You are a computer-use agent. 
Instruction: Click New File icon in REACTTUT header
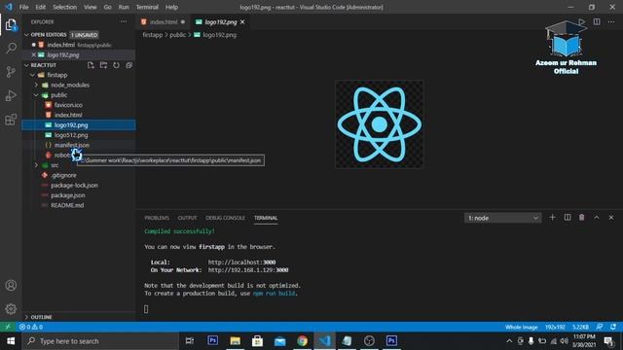pyautogui.click(x=91, y=65)
